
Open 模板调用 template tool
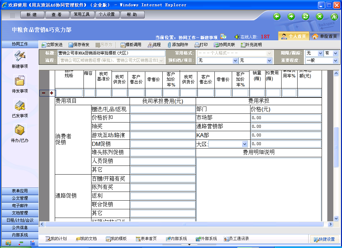pyautogui.click(x=123, y=45)
